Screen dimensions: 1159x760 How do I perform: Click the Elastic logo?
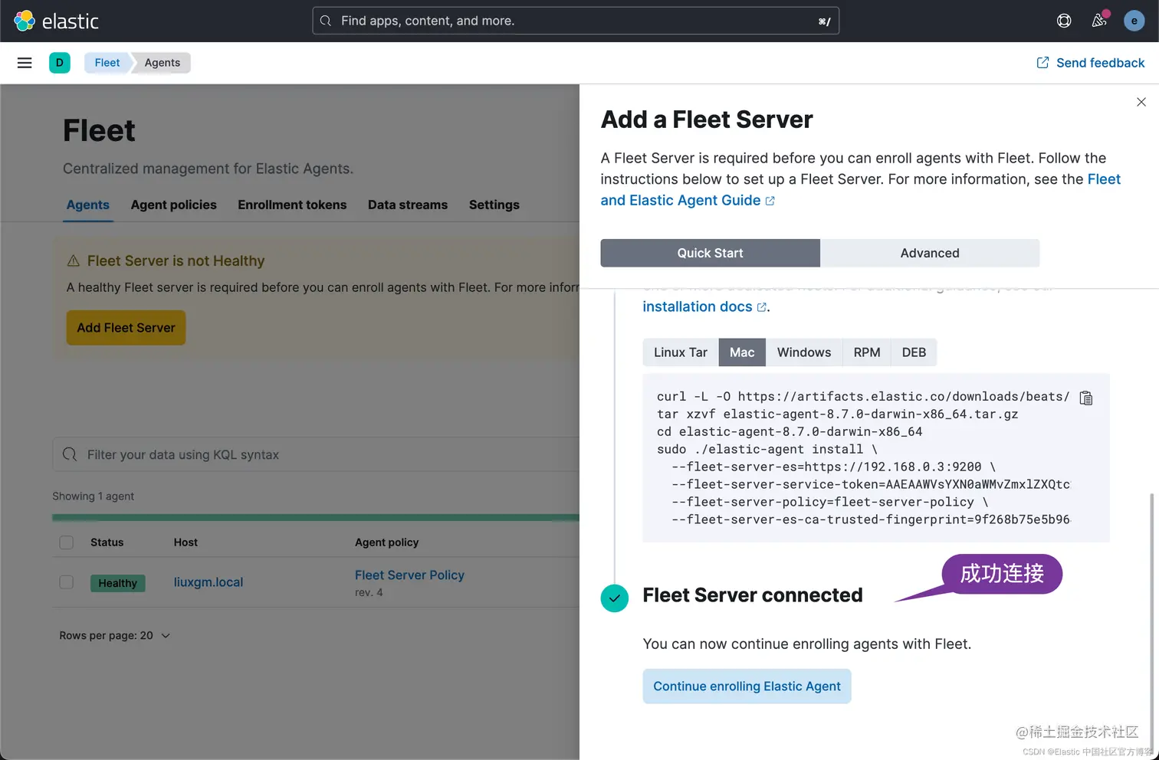coord(56,21)
